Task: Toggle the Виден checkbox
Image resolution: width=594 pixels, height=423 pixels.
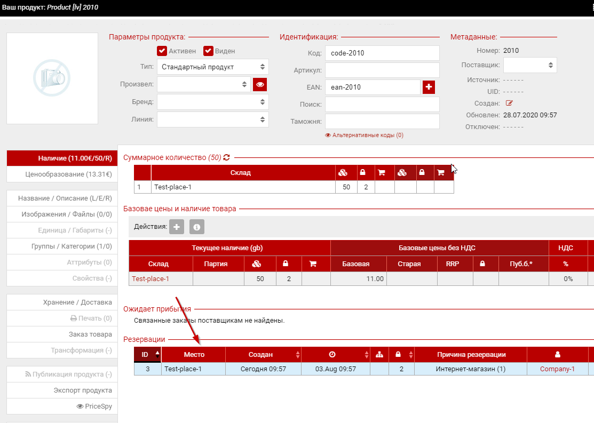Action: click(x=208, y=51)
